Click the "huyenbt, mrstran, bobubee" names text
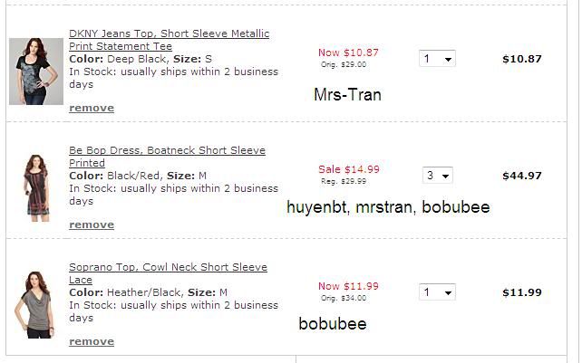Viewport: 582px width, 363px height. (x=388, y=207)
